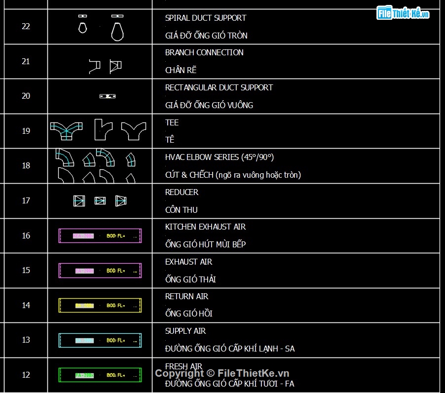Viewport: 445px width, 393px height.
Task: Select the right branch connection symbol
Action: point(115,66)
